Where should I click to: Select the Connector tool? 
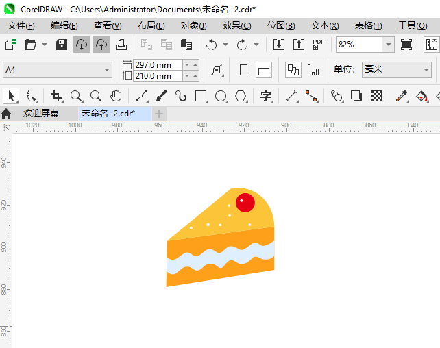(x=311, y=96)
